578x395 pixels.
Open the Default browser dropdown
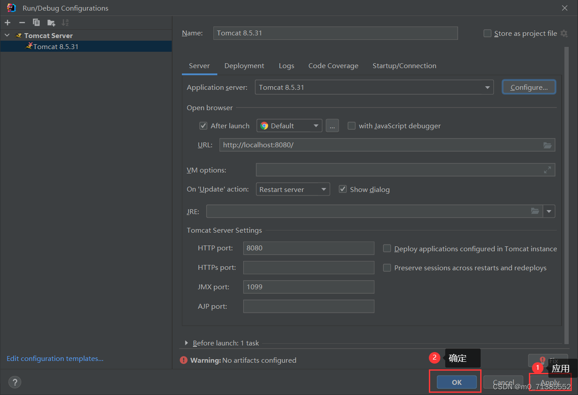(x=289, y=126)
